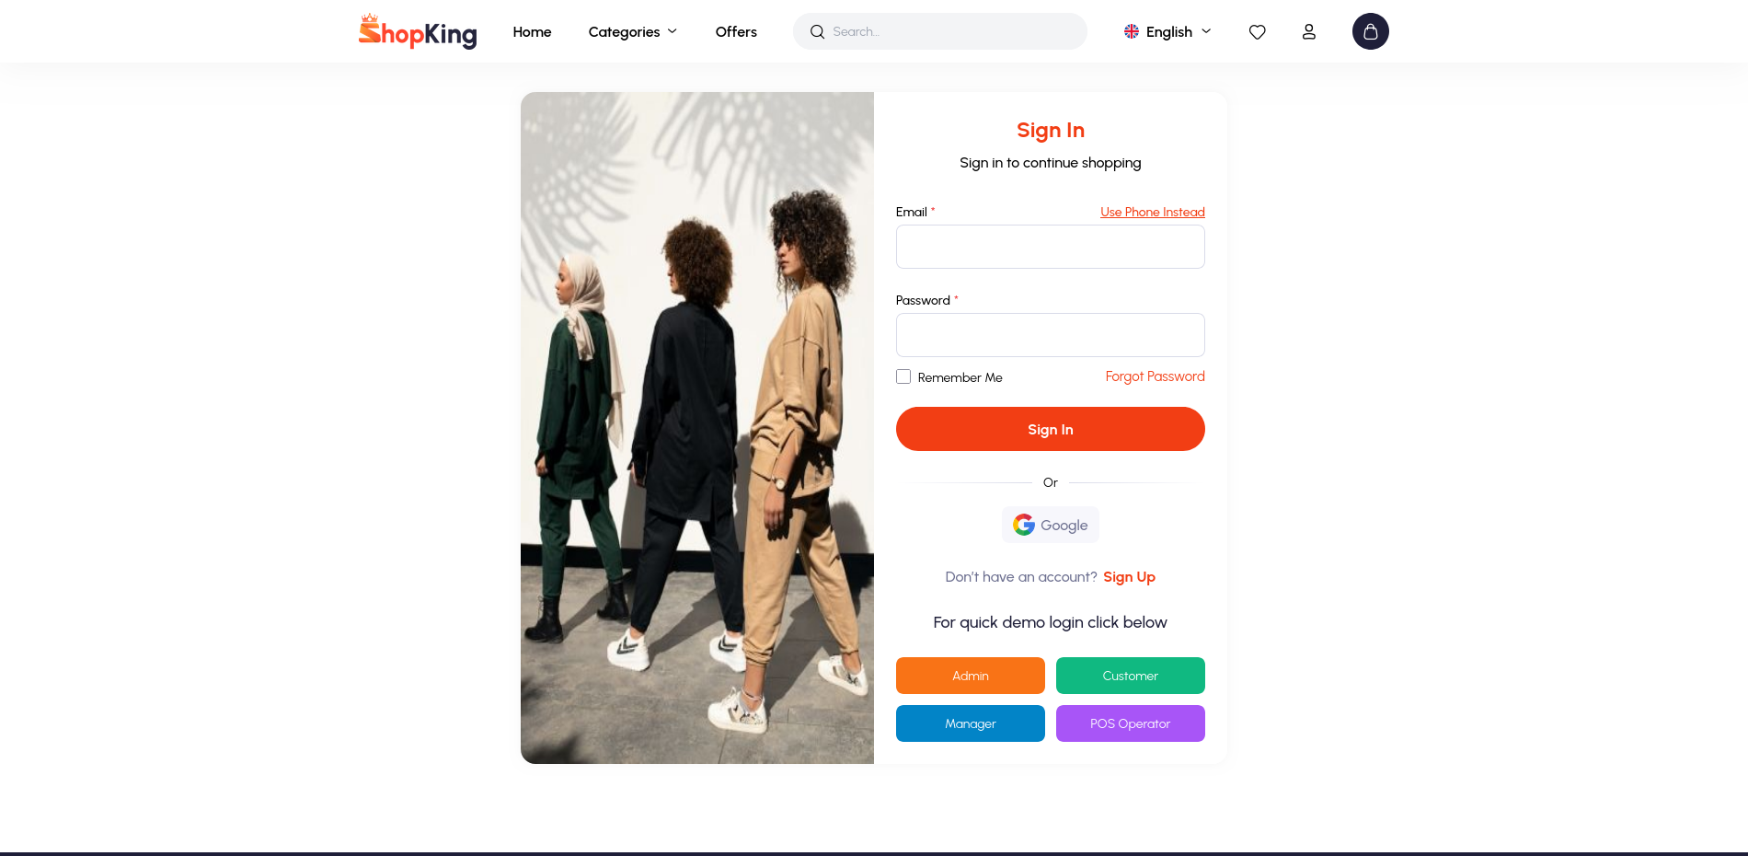Follow the Forgot Password link
The width and height of the screenshot is (1748, 856).
pyautogui.click(x=1155, y=376)
